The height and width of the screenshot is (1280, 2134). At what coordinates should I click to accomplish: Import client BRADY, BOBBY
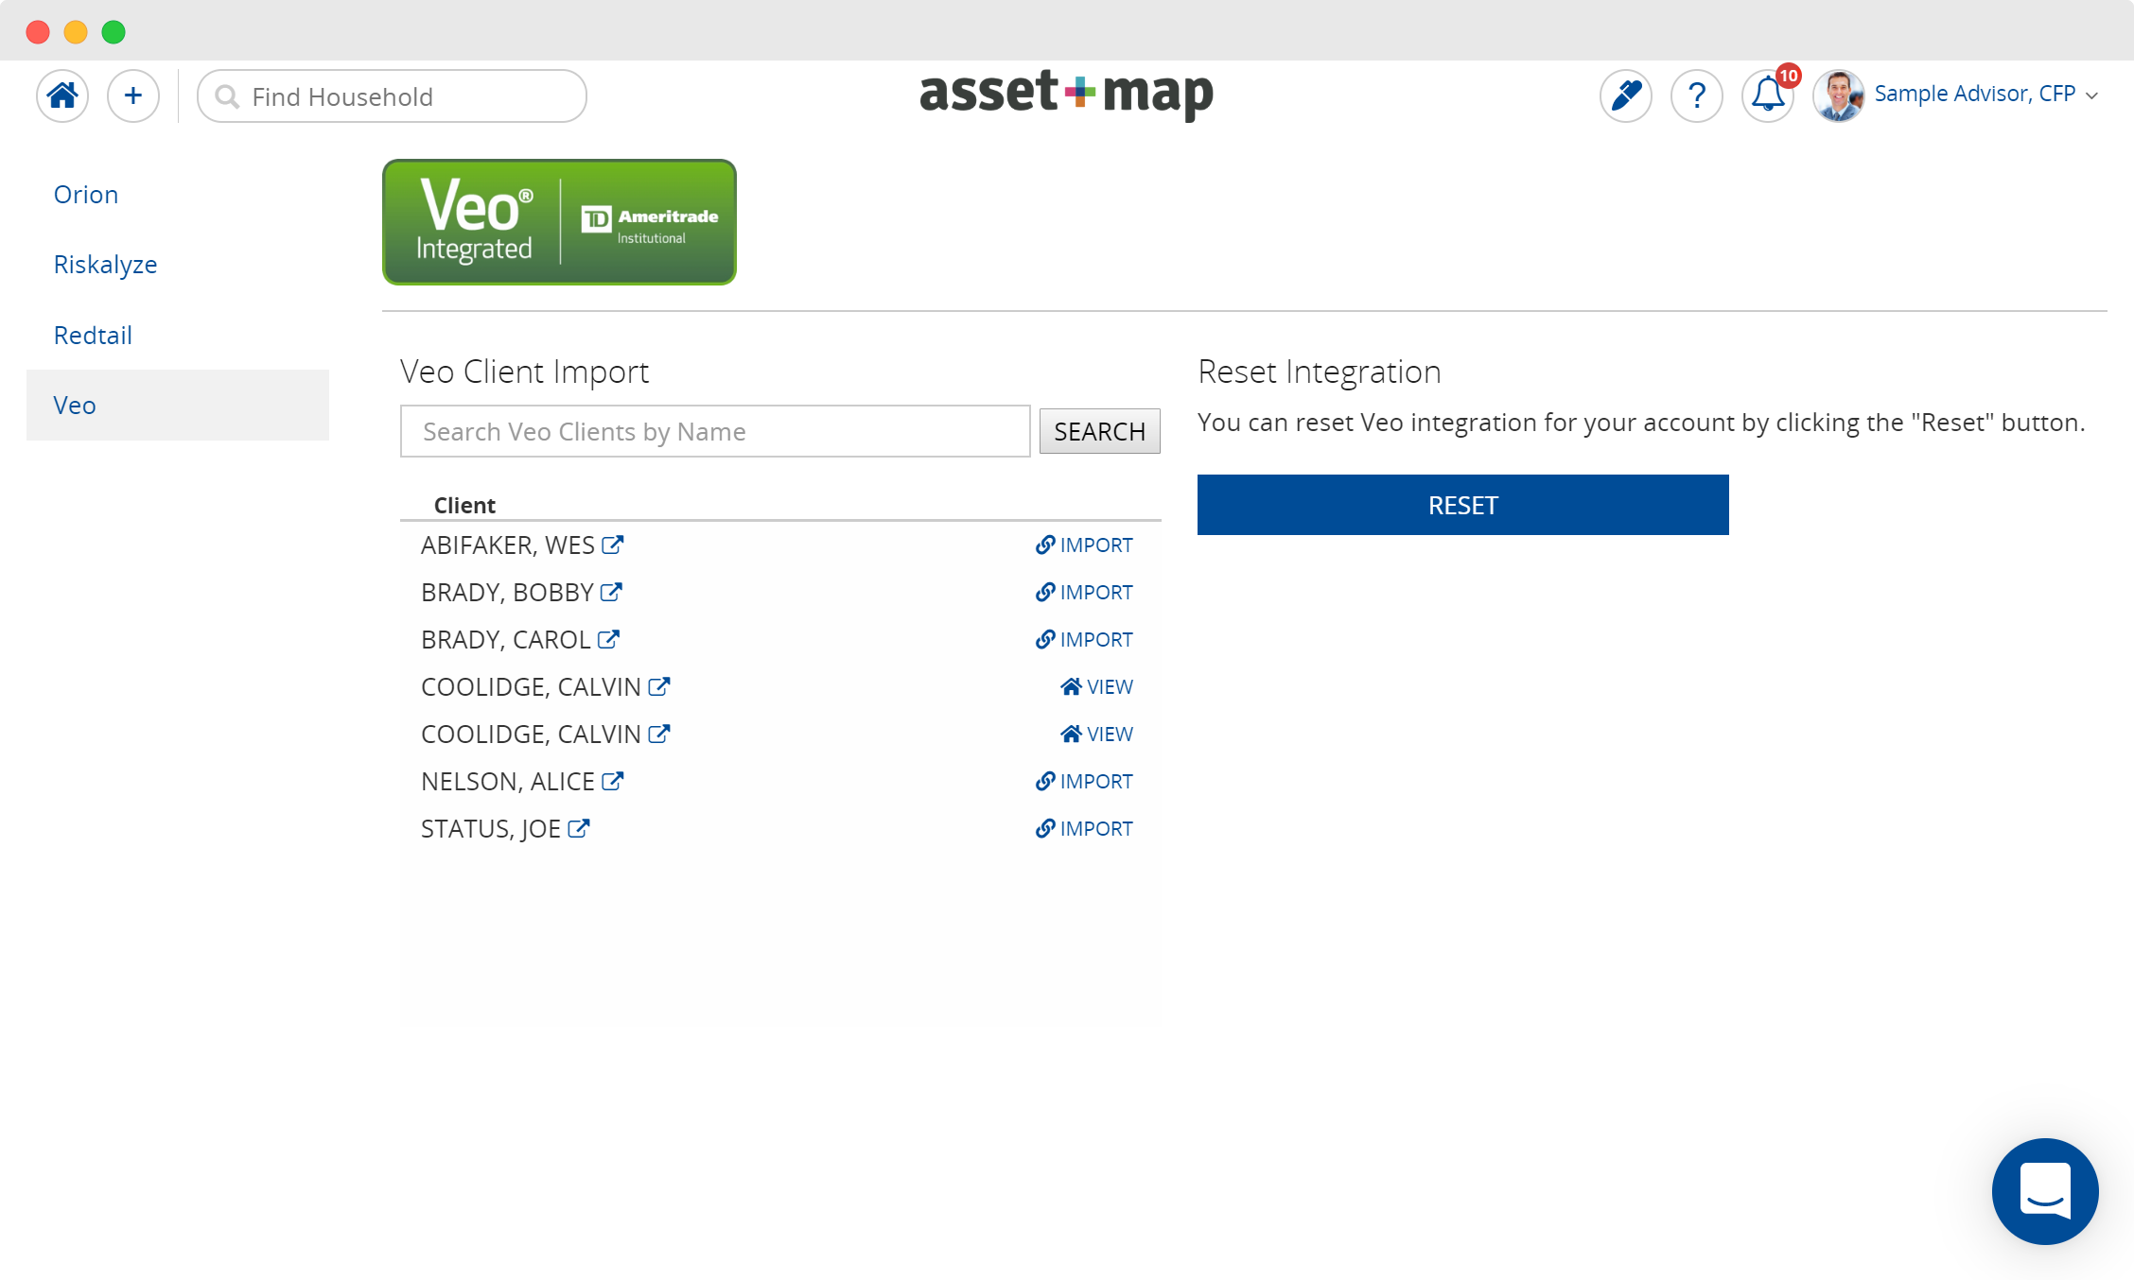coord(1084,592)
